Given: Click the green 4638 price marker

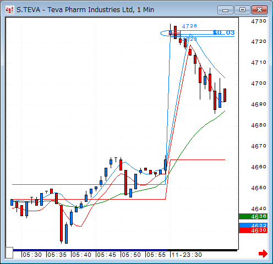Looking at the screenshot, I should pos(253,217).
